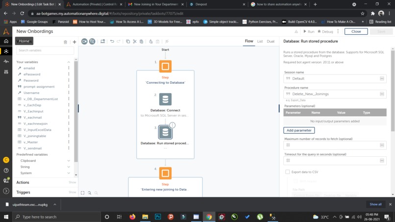Viewport: 395px width, 222px height.
Task: Click the undo icon in toolbar
Action: point(112,41)
